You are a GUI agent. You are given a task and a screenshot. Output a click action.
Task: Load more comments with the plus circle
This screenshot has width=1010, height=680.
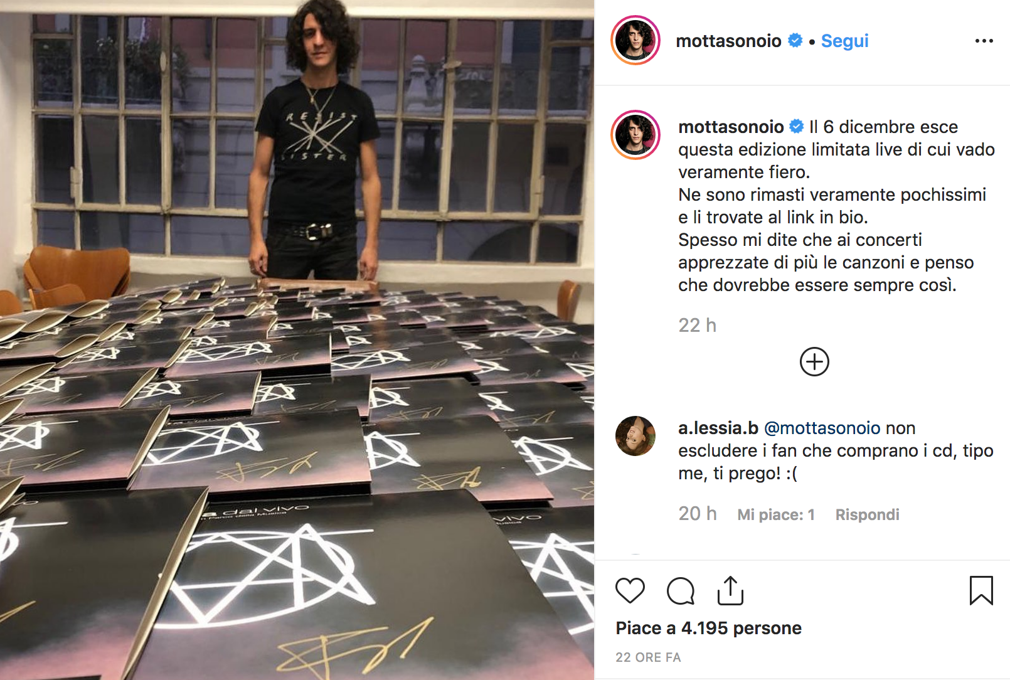814,362
